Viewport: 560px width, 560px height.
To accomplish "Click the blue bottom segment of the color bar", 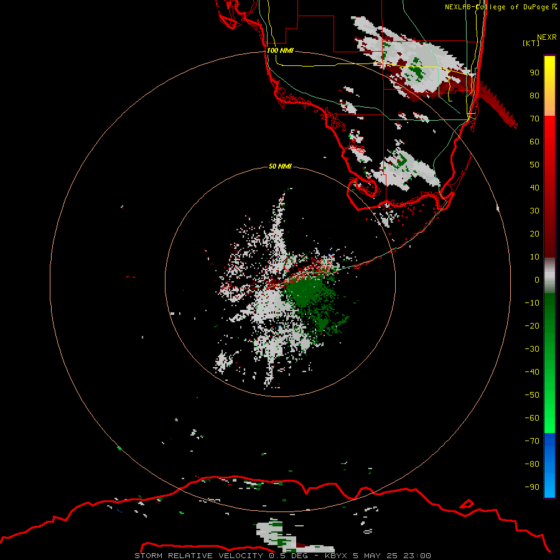I will (549, 465).
